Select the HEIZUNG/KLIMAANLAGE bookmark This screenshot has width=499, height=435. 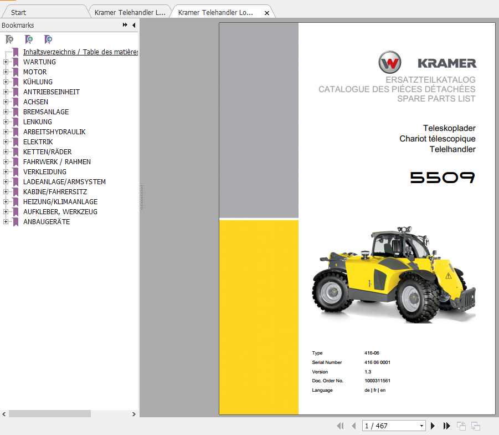[60, 202]
